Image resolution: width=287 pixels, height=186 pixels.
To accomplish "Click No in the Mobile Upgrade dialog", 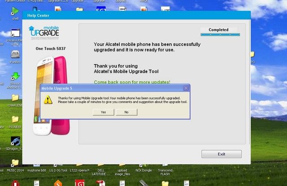I will click(126, 112).
